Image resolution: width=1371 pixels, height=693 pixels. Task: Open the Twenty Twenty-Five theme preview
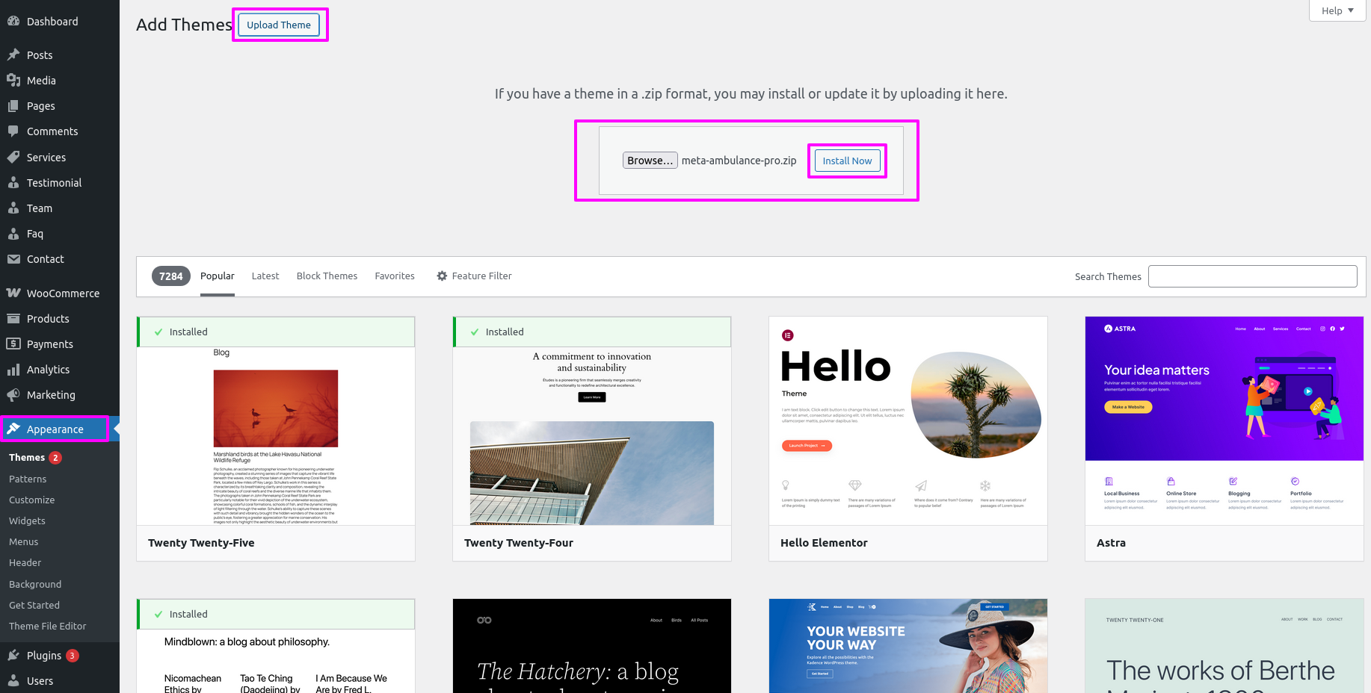pyautogui.click(x=276, y=435)
